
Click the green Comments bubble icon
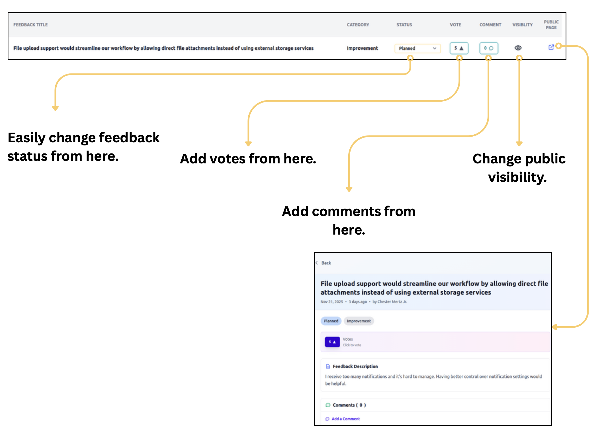click(328, 405)
